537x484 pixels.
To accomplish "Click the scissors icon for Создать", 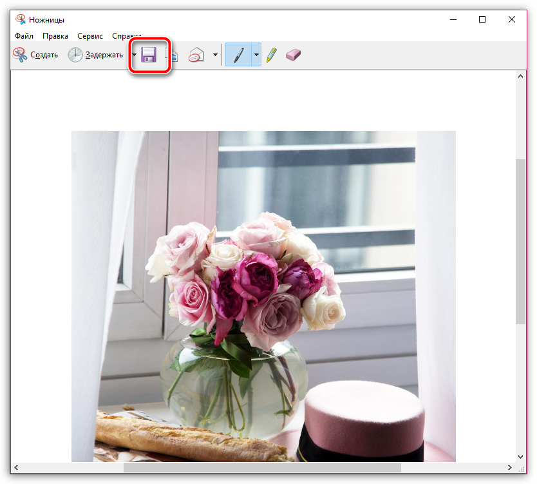I will 20,55.
